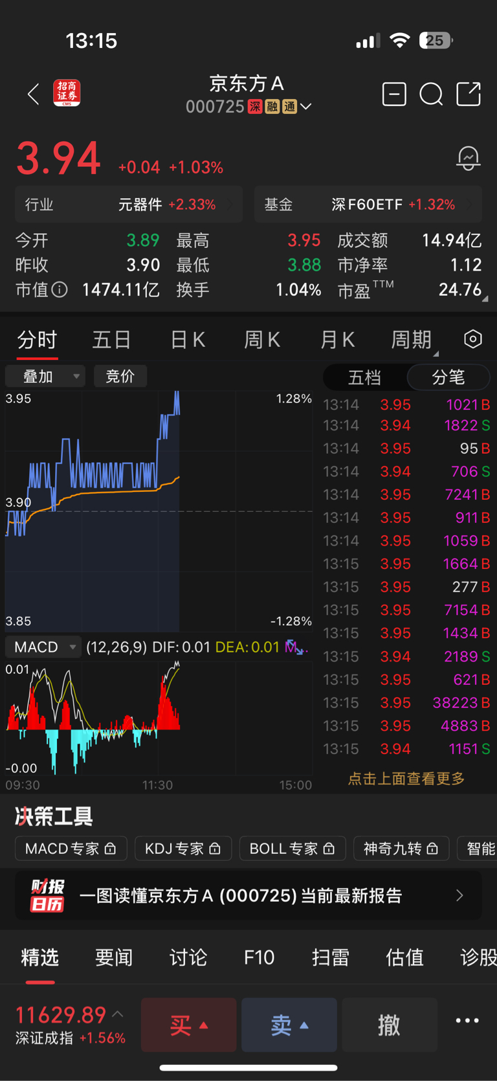Expand index bar caret next to 11629.89
Image resolution: width=497 pixels, height=1081 pixels.
[118, 1014]
